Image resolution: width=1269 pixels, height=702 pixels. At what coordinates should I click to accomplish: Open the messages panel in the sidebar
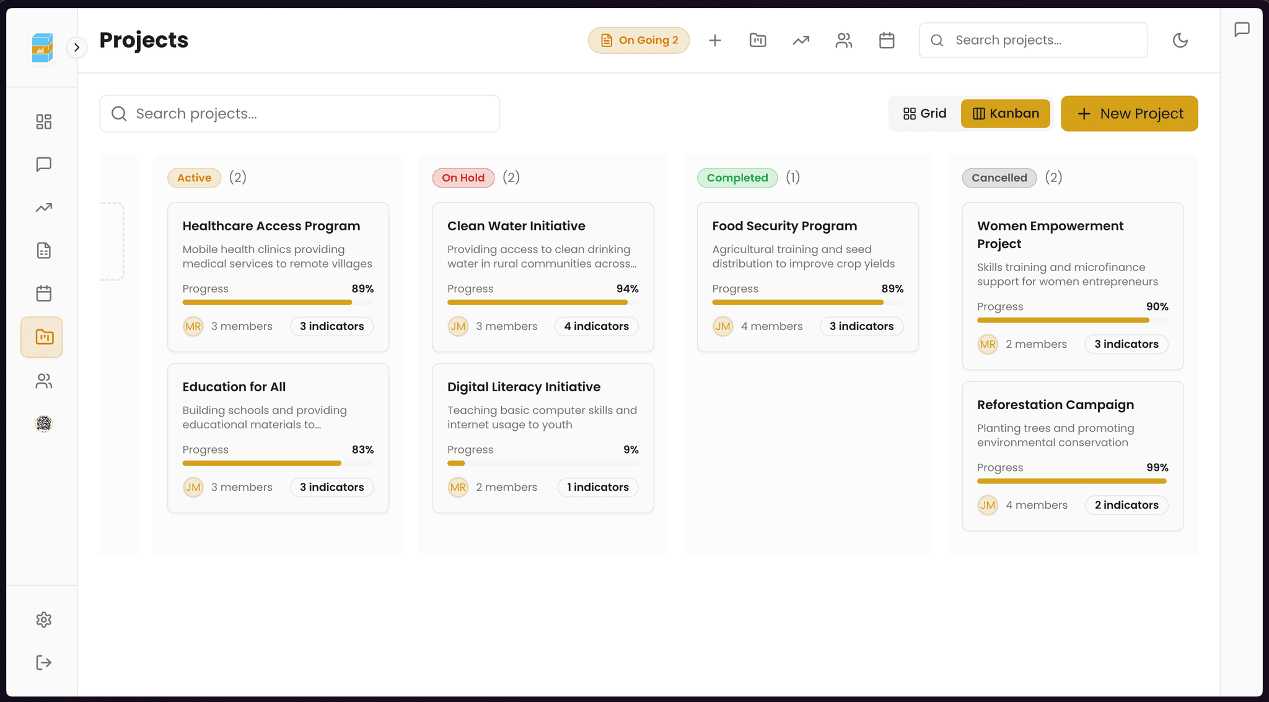coord(43,164)
